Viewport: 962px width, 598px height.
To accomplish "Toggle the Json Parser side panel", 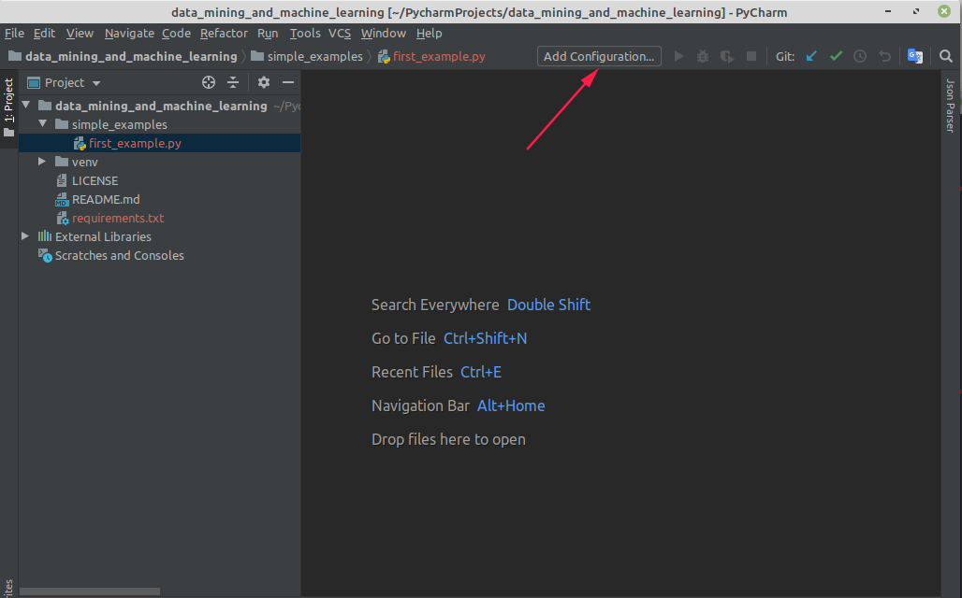I will click(x=950, y=106).
